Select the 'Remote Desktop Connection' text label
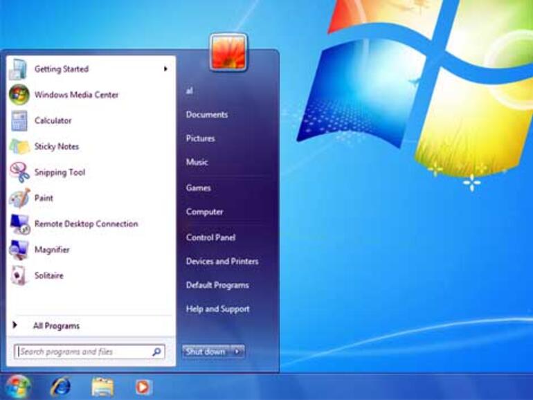533x400 pixels. pos(87,224)
